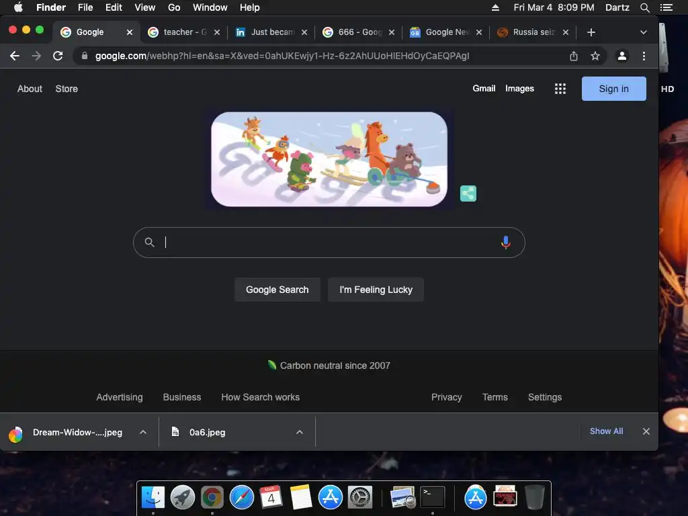Image resolution: width=688 pixels, height=516 pixels.
Task: Close the Google News tab
Action: [478, 32]
